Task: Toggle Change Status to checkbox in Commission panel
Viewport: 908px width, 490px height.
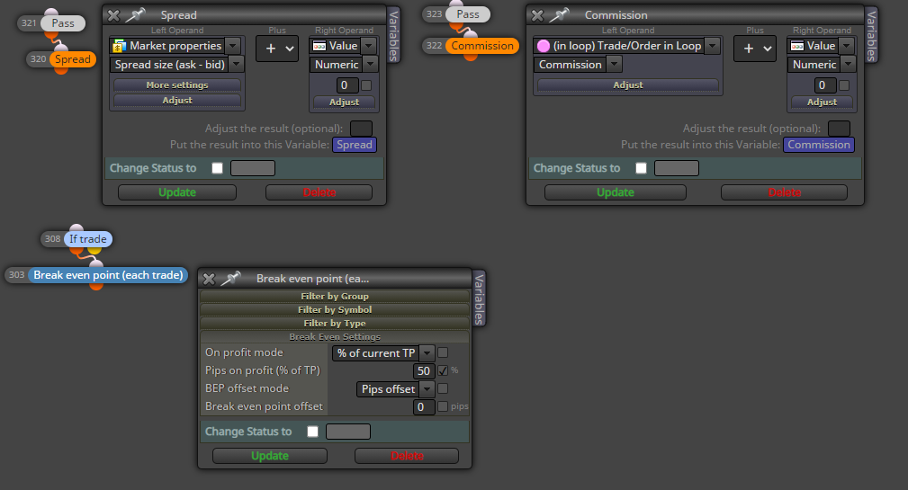Action: click(641, 168)
